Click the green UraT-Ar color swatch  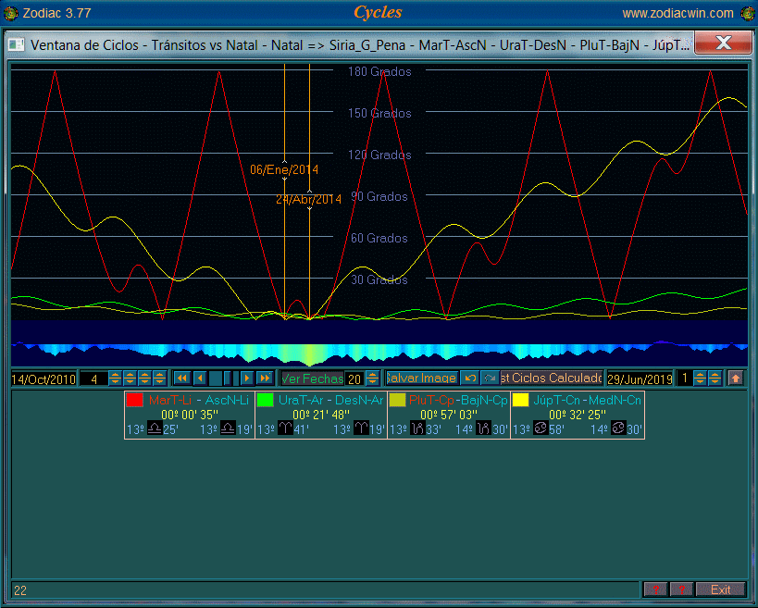pyautogui.click(x=266, y=400)
